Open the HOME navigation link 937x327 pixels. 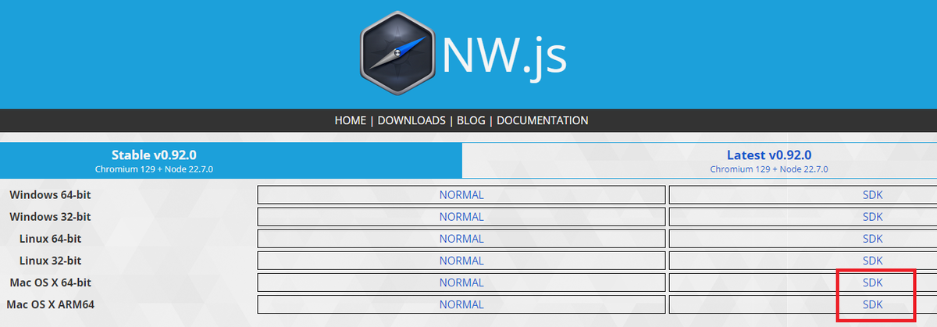pyautogui.click(x=351, y=121)
